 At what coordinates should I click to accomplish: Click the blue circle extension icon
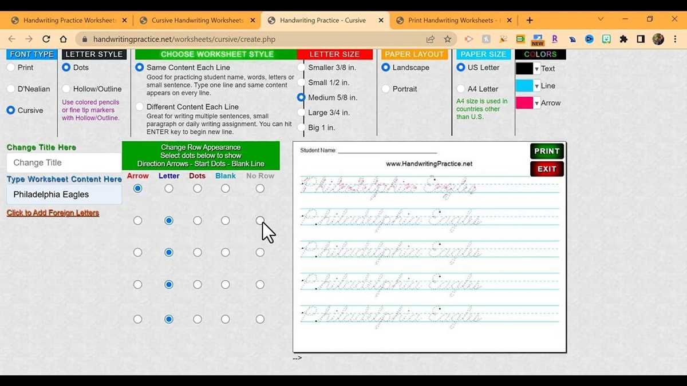tap(589, 39)
